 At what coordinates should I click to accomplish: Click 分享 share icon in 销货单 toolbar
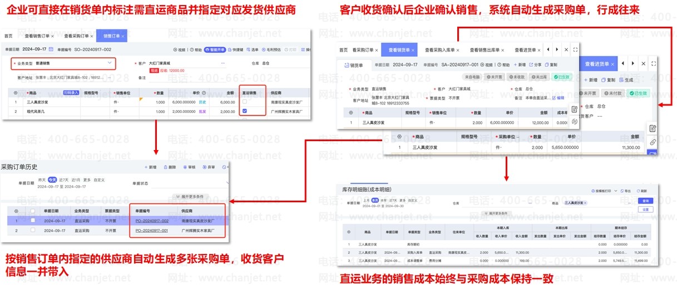536,64
